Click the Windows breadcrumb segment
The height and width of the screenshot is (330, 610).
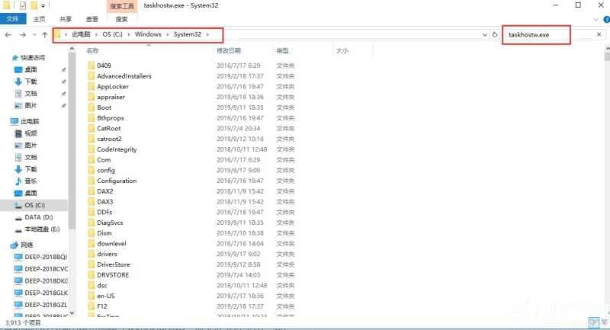click(148, 34)
